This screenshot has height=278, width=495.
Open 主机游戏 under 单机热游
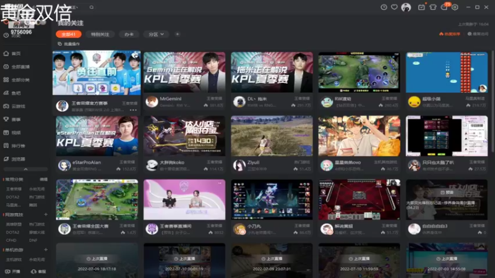pyautogui.click(x=14, y=259)
